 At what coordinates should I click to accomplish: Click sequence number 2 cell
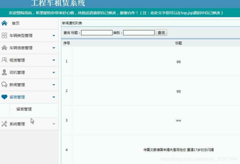click(67, 91)
